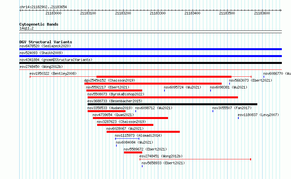Open nsv5589672 (Ebert2021) label
Image resolution: width=291 pixels, height=179 pixels.
tap(145, 149)
